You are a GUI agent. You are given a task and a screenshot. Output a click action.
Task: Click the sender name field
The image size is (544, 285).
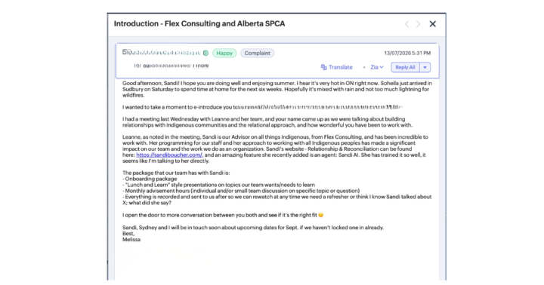pyautogui.click(x=162, y=53)
